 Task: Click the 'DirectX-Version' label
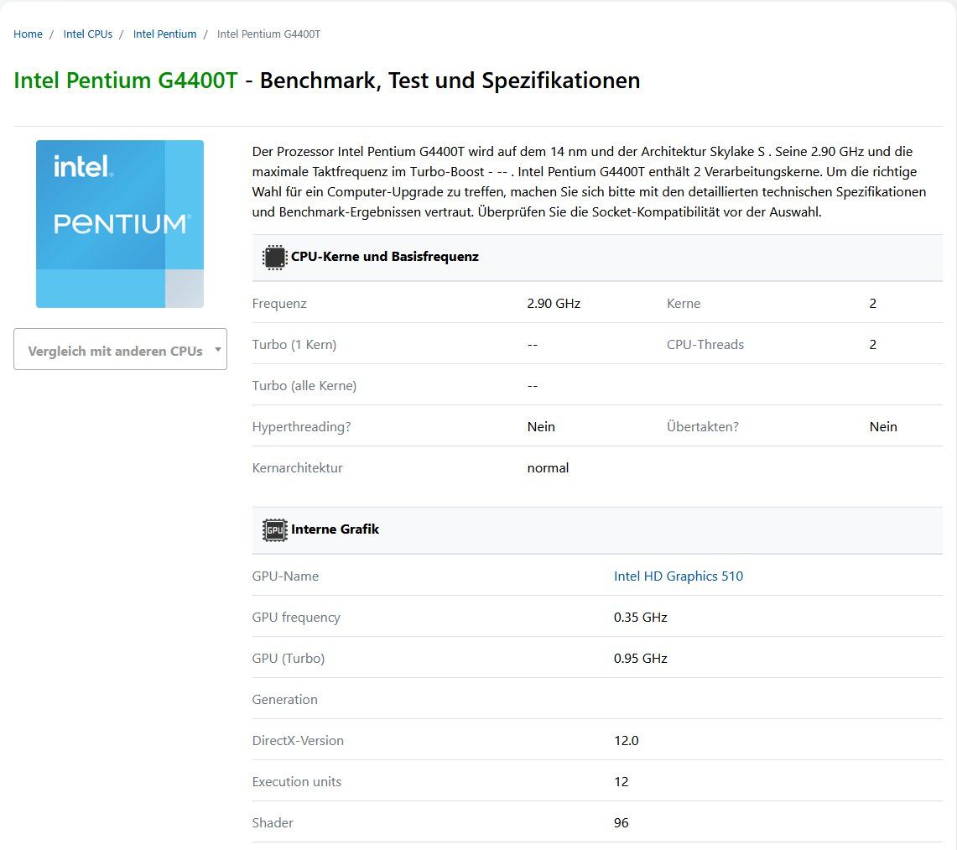[298, 741]
